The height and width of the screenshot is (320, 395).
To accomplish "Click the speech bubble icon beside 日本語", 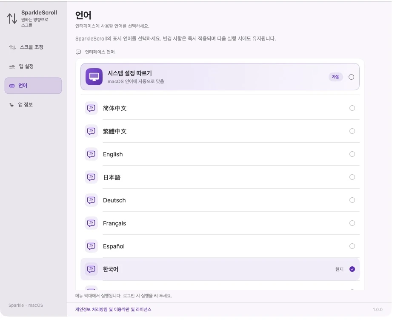I will 91,177.
